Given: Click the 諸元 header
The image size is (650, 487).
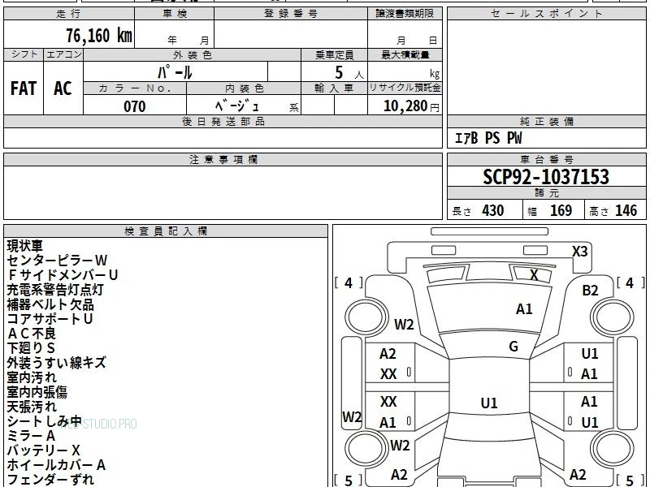Looking at the screenshot, I should (546, 192).
